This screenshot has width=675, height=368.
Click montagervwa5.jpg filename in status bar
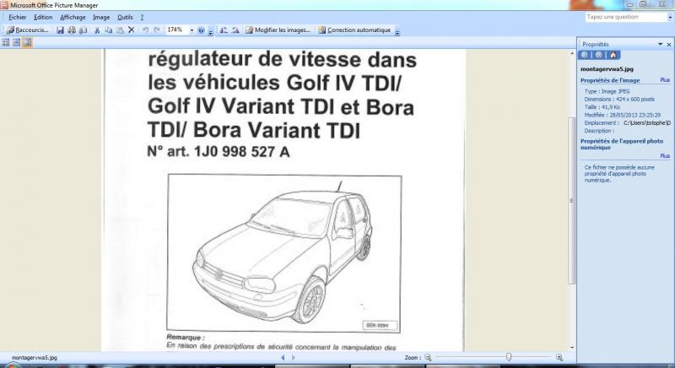click(34, 357)
